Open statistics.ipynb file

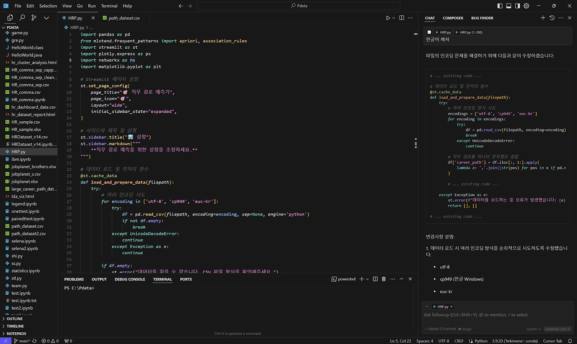coord(29,271)
